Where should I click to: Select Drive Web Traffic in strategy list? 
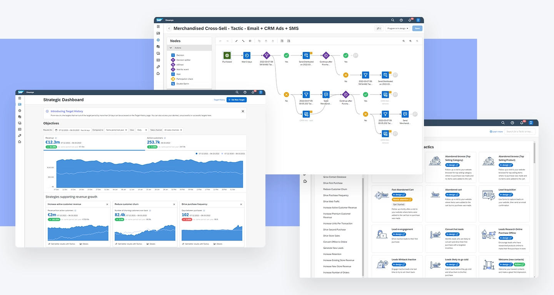(332, 202)
